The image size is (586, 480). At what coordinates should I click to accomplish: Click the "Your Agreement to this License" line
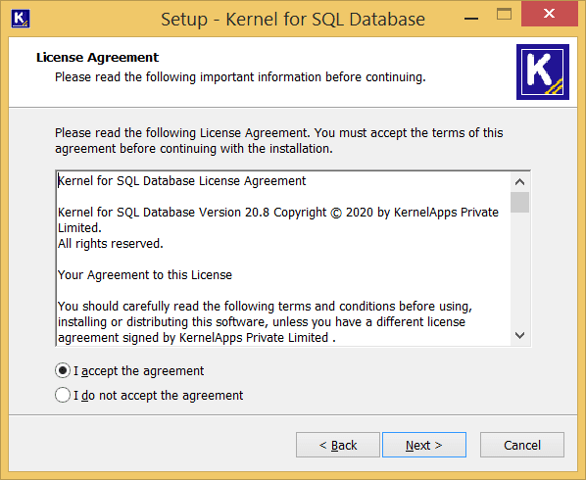[145, 275]
